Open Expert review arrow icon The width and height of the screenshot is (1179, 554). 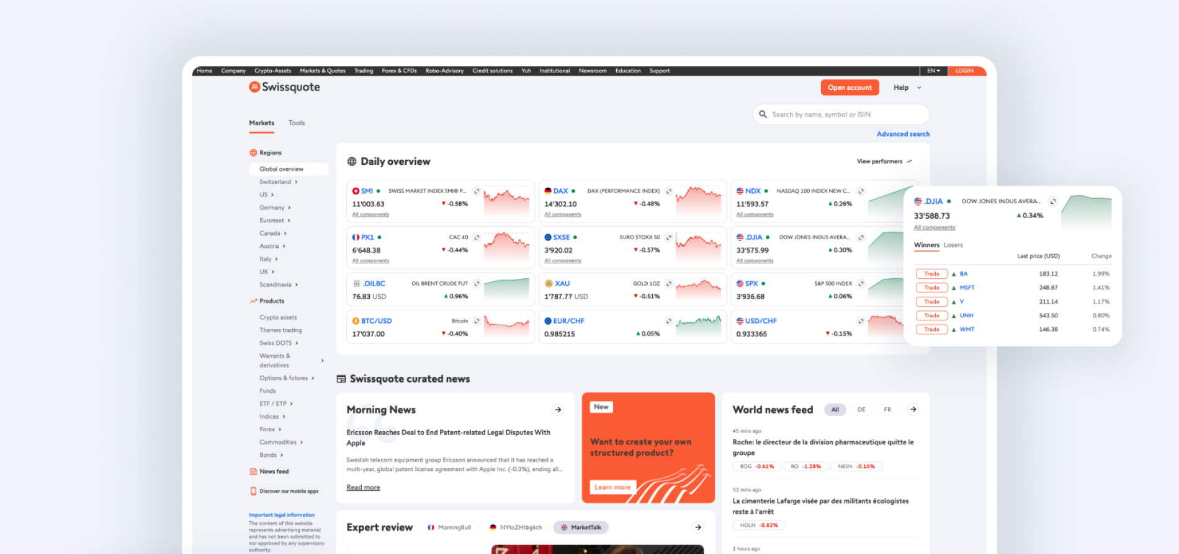pyautogui.click(x=698, y=527)
